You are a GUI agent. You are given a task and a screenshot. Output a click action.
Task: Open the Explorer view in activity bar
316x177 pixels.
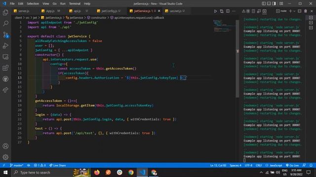pyautogui.click(x=5, y=12)
